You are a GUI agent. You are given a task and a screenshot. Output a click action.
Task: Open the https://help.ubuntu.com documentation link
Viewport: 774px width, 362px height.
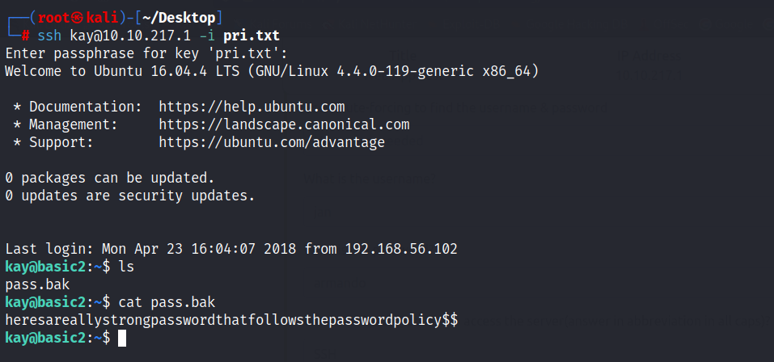[252, 107]
